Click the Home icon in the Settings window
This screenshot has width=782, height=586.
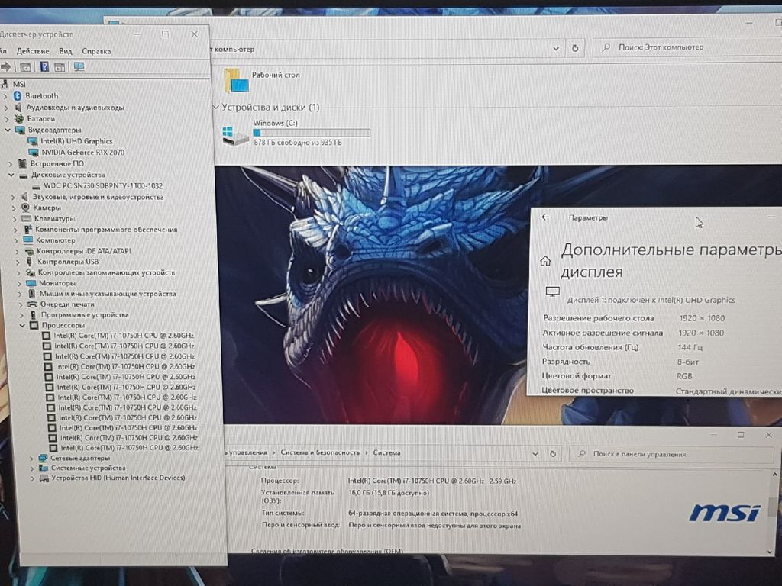coord(545,261)
